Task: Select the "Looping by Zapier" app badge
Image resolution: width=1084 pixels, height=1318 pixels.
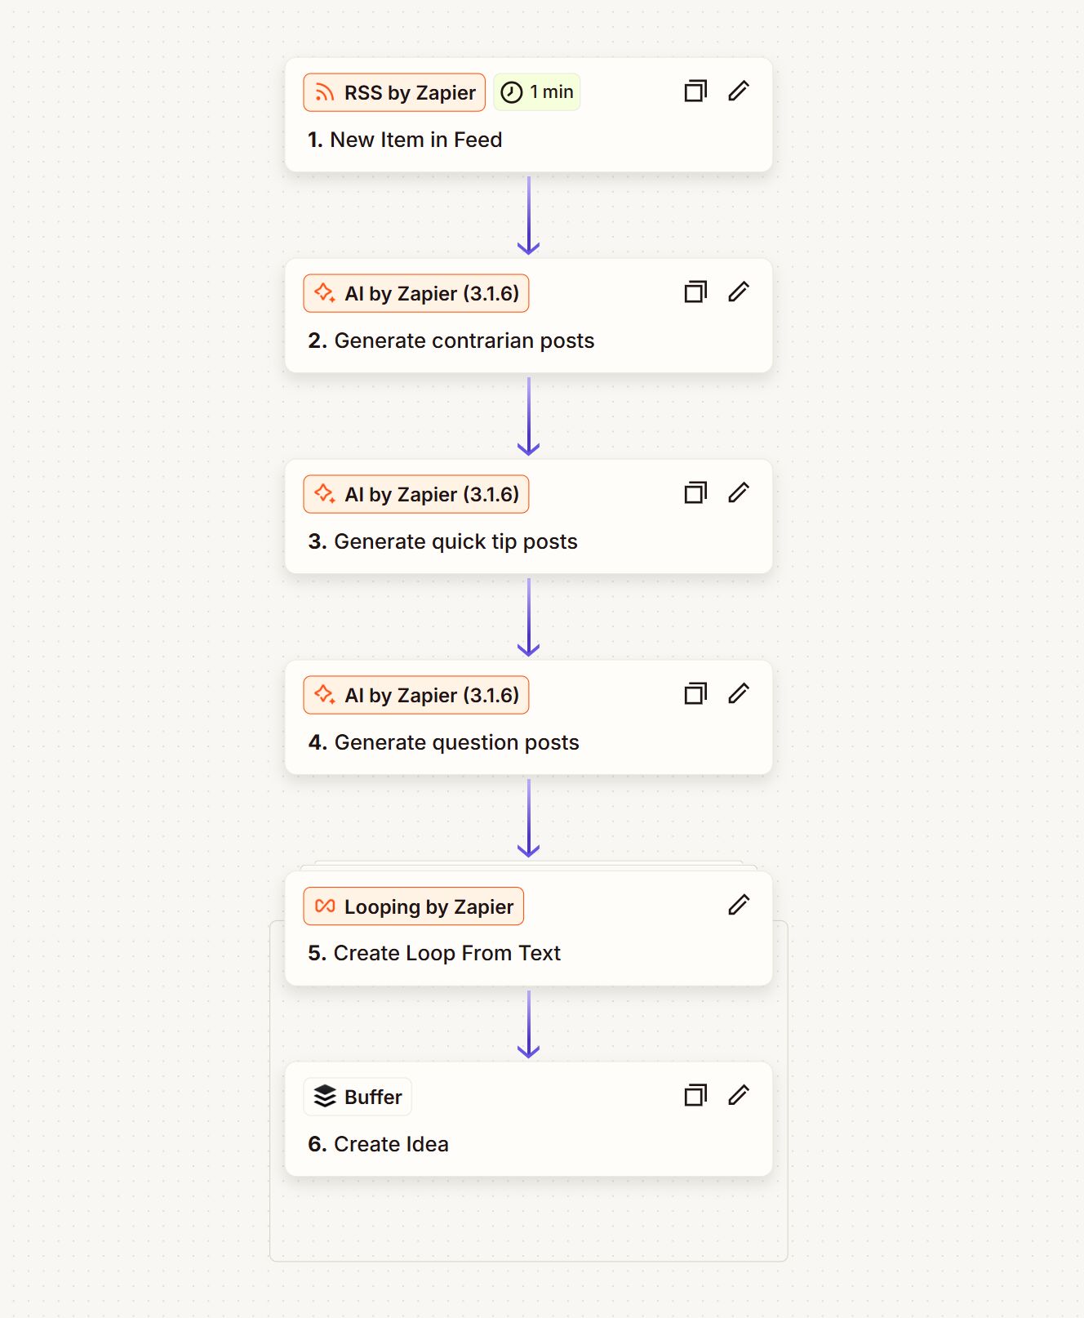Action: point(413,906)
